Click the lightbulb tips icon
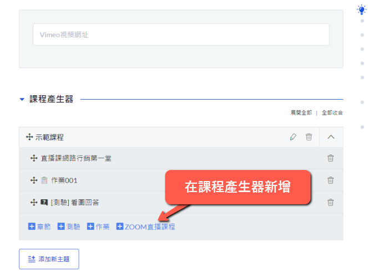Image resolution: width=368 pixels, height=279 pixels. (362, 10)
